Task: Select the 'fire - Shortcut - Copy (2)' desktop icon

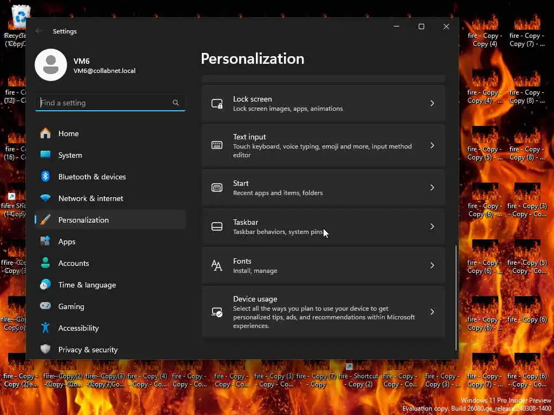Action: 358,376
